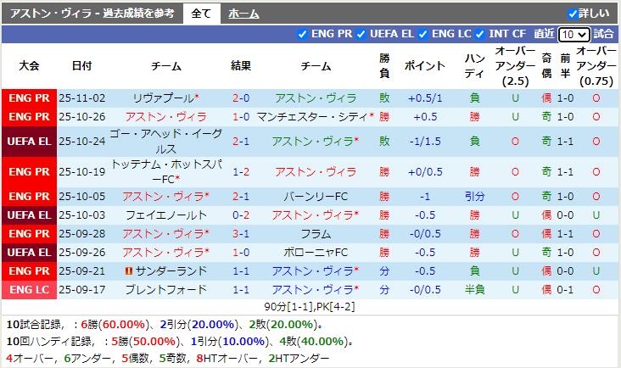The image size is (621, 368).
Task: Click the ENG PR badge in the バーンリーFC row
Action: click(x=29, y=196)
